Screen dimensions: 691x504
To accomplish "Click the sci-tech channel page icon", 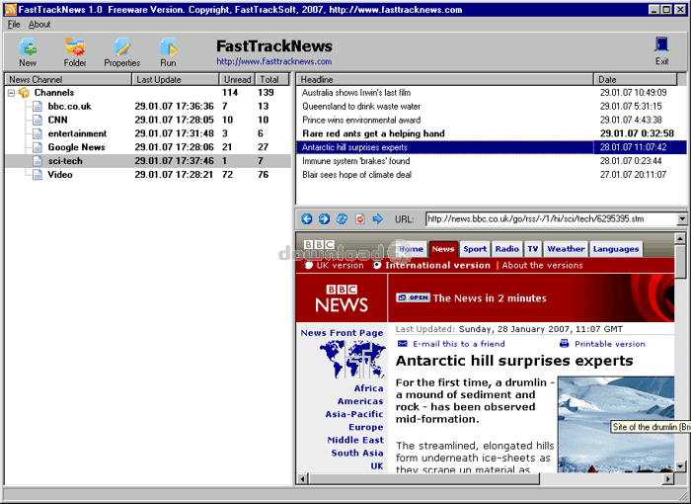I will pyautogui.click(x=38, y=161).
